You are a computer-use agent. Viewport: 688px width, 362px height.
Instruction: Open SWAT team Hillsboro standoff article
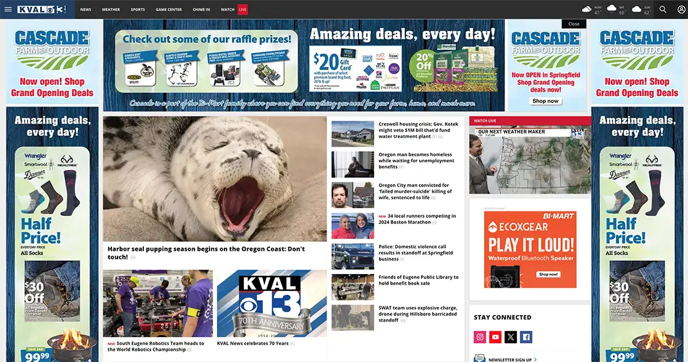(x=418, y=314)
